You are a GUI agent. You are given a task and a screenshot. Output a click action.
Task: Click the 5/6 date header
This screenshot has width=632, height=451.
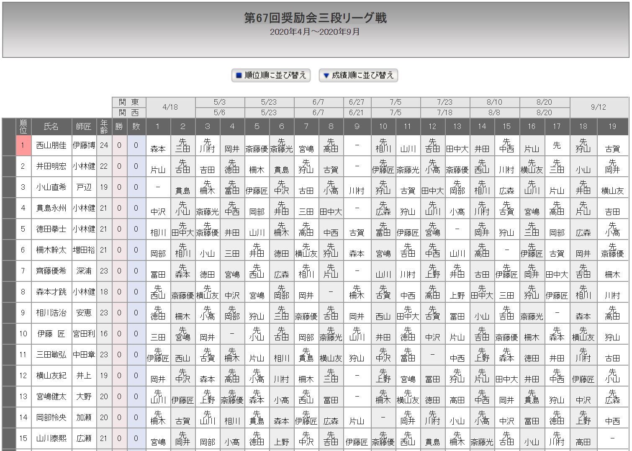[219, 113]
